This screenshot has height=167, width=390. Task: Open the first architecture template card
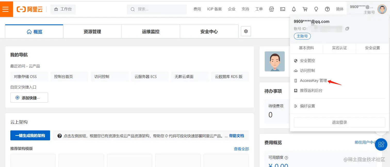33,160
